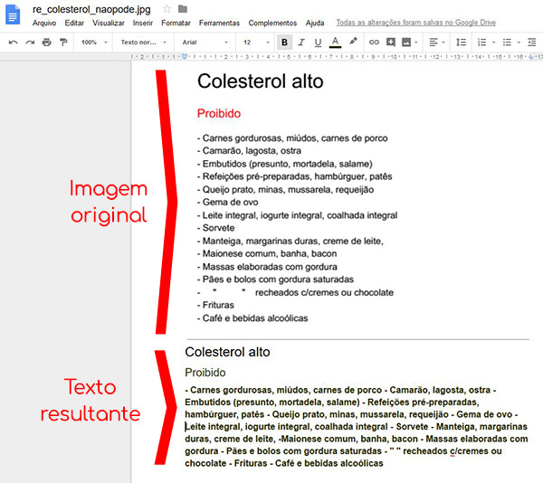Apply numbered list formatting
Viewport: 543px width, 483px height.
pyautogui.click(x=481, y=43)
